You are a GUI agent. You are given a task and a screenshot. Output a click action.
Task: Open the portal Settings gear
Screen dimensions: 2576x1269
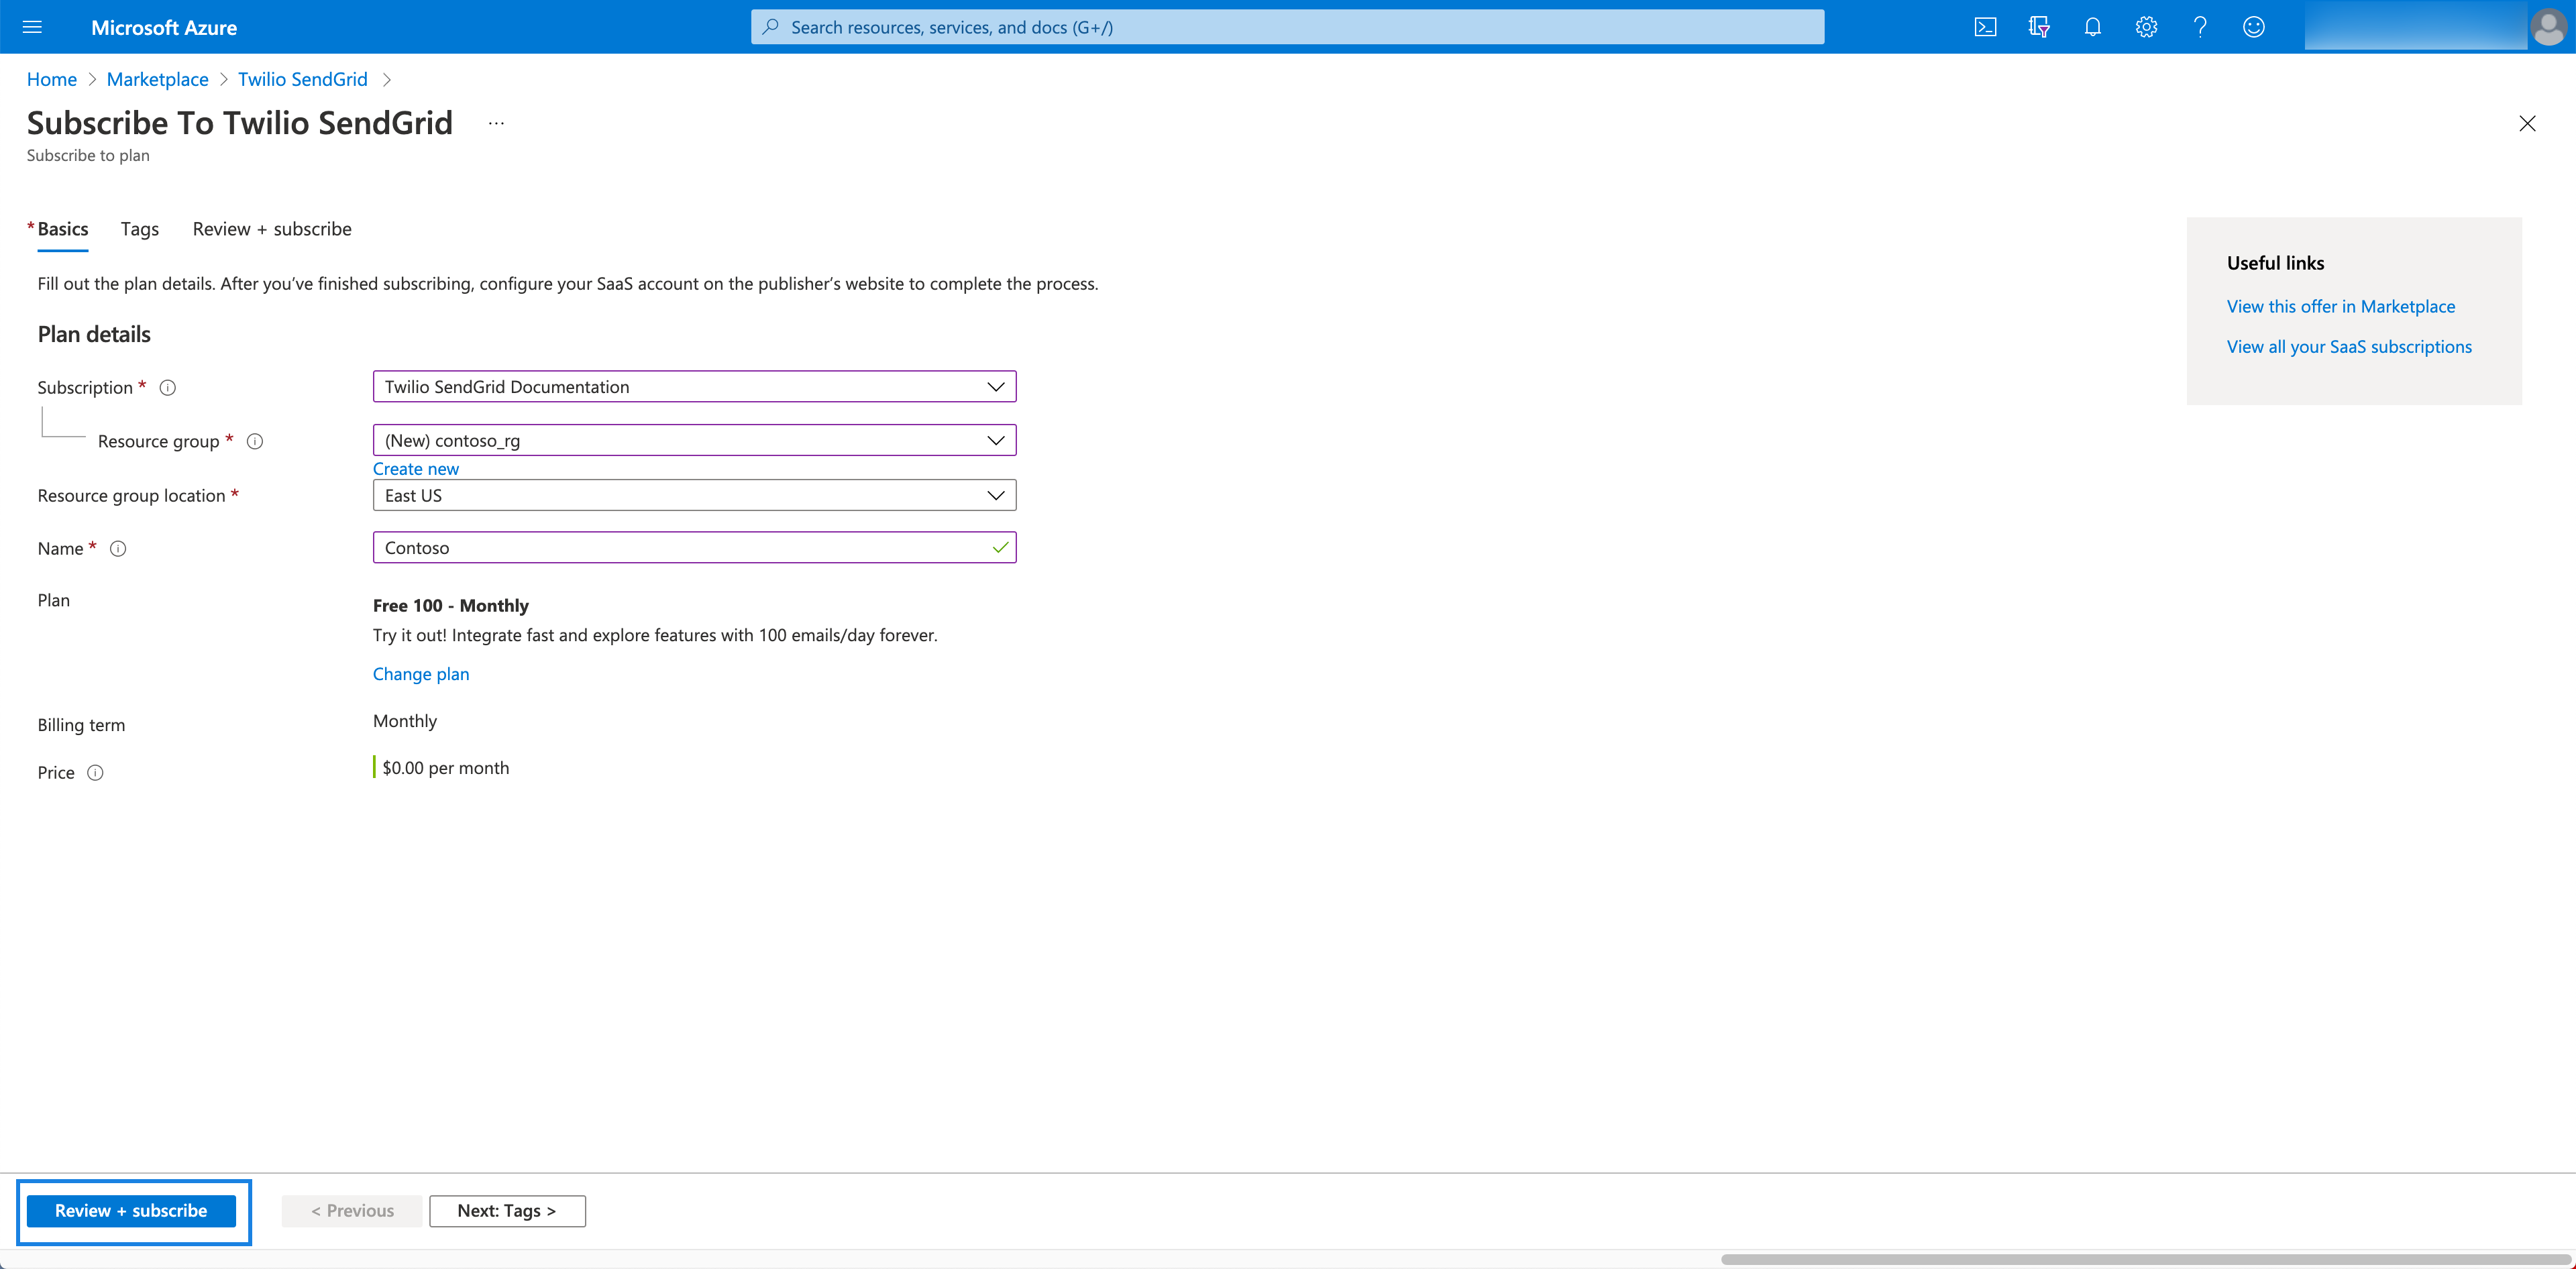(x=2146, y=27)
